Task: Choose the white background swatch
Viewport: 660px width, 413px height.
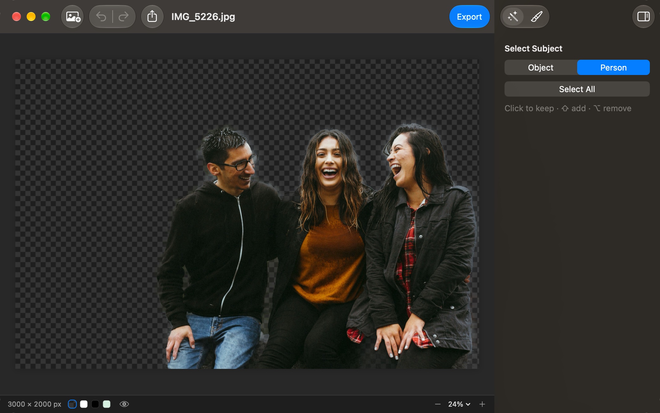Action: (x=84, y=404)
